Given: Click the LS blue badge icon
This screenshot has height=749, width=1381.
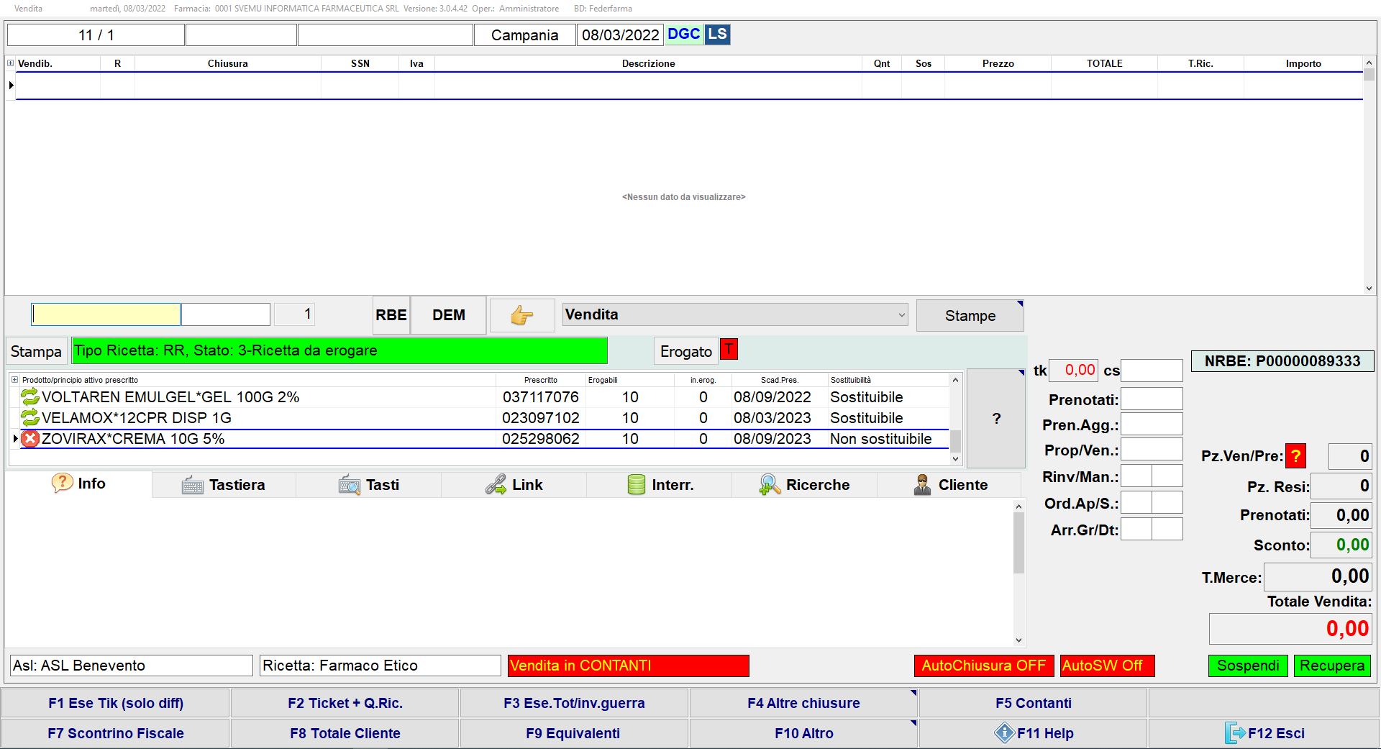Looking at the screenshot, I should [717, 35].
